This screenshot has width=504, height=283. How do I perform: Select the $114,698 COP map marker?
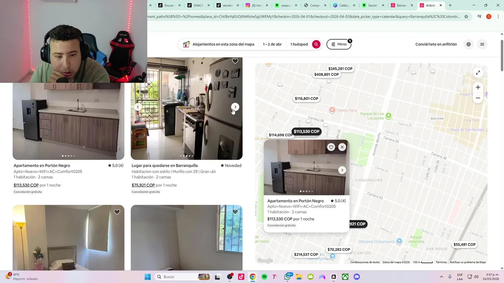pos(280,135)
